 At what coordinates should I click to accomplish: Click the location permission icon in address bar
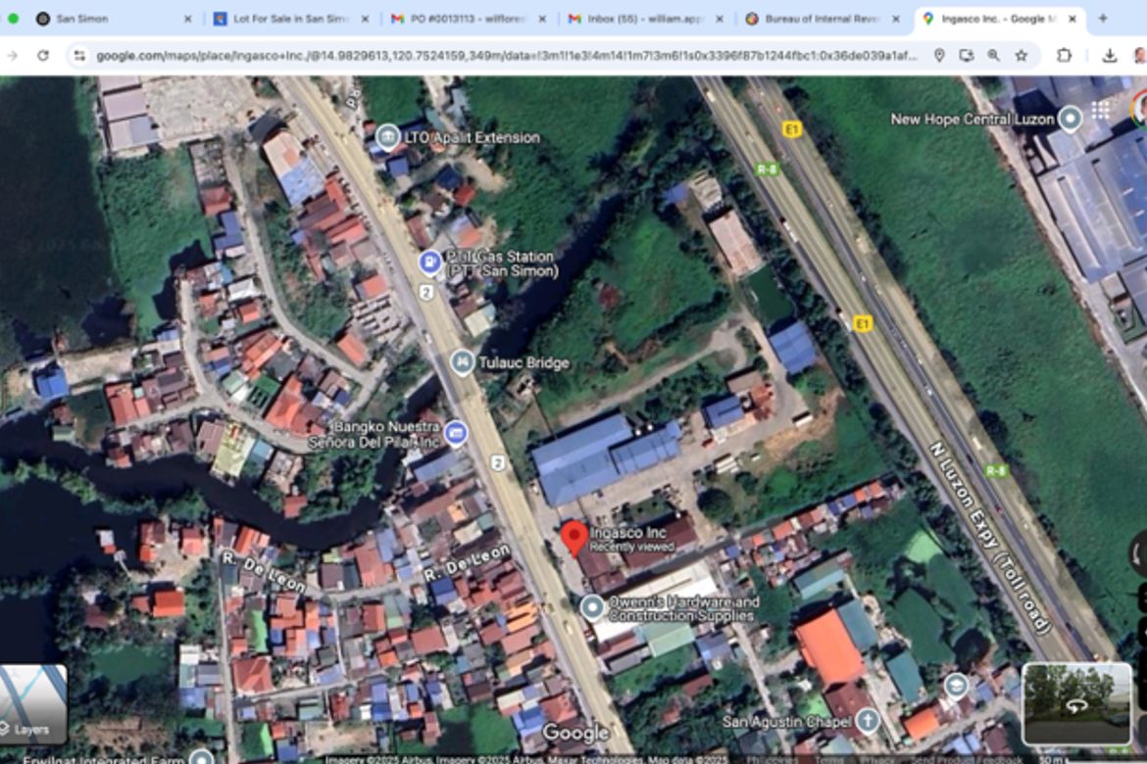coord(939,56)
